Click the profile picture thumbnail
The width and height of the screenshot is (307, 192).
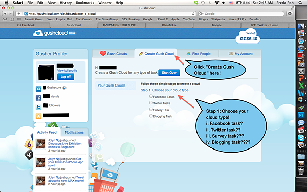pyautogui.click(x=46, y=72)
